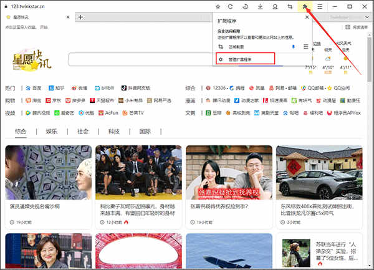This screenshot has width=374, height=270.
Task: Open the extensions puzzle icon
Action: 305,7
